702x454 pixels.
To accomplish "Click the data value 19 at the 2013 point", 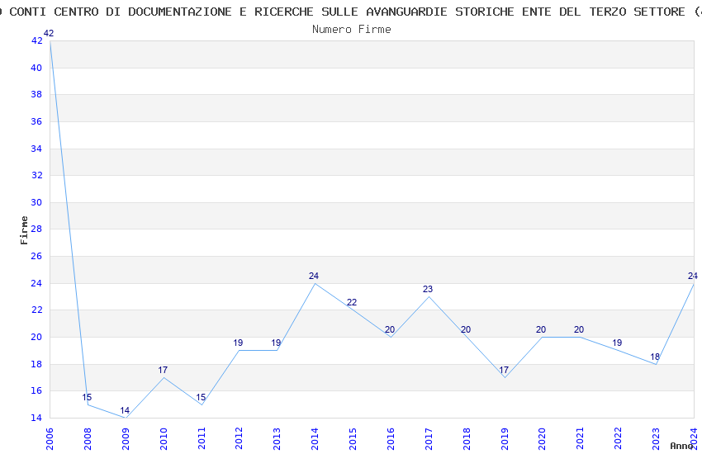I will (x=276, y=343).
